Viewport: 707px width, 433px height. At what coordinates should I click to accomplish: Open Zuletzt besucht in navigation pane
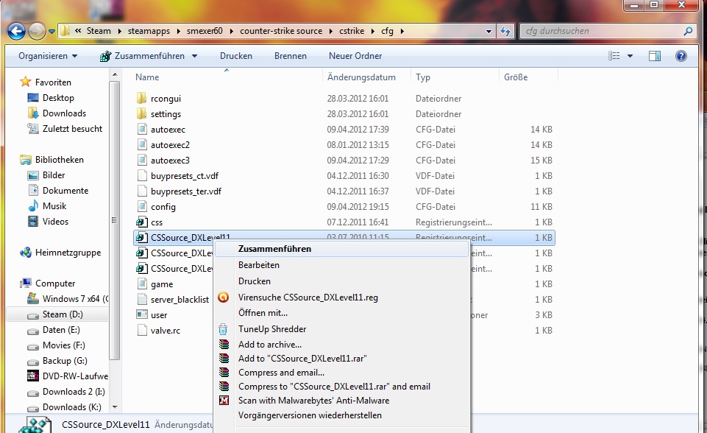point(72,129)
